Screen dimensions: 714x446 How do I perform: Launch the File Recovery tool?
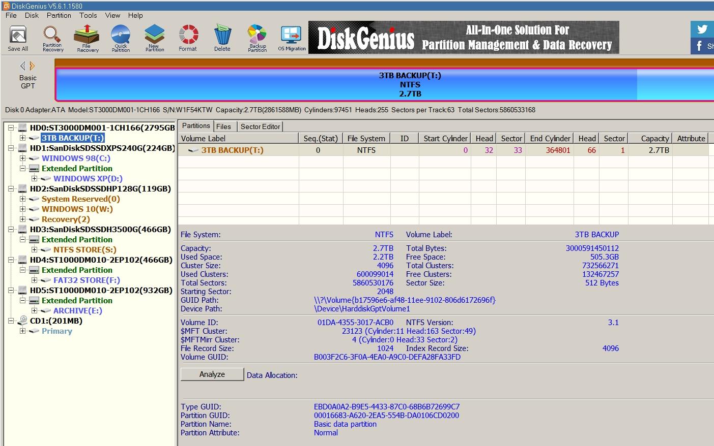click(87, 38)
